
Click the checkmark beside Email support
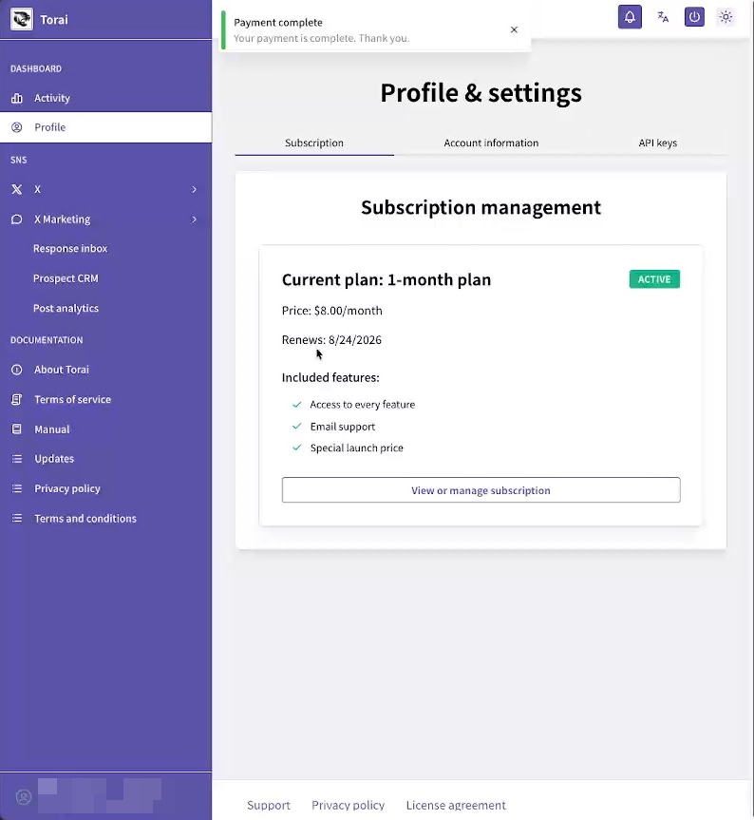[297, 427]
